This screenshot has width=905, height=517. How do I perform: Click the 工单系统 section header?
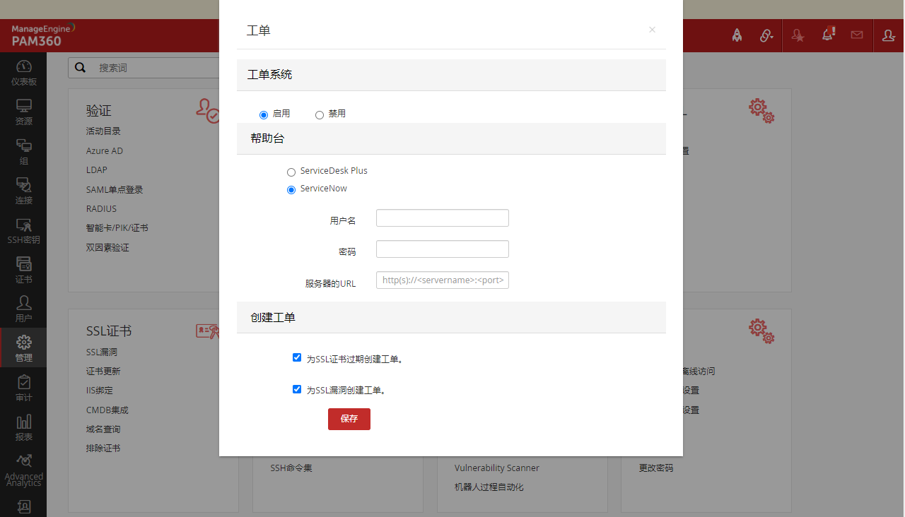(451, 75)
